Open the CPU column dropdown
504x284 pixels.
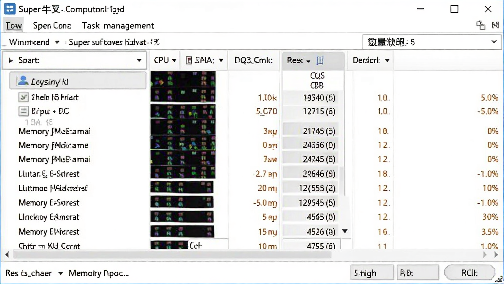174,60
